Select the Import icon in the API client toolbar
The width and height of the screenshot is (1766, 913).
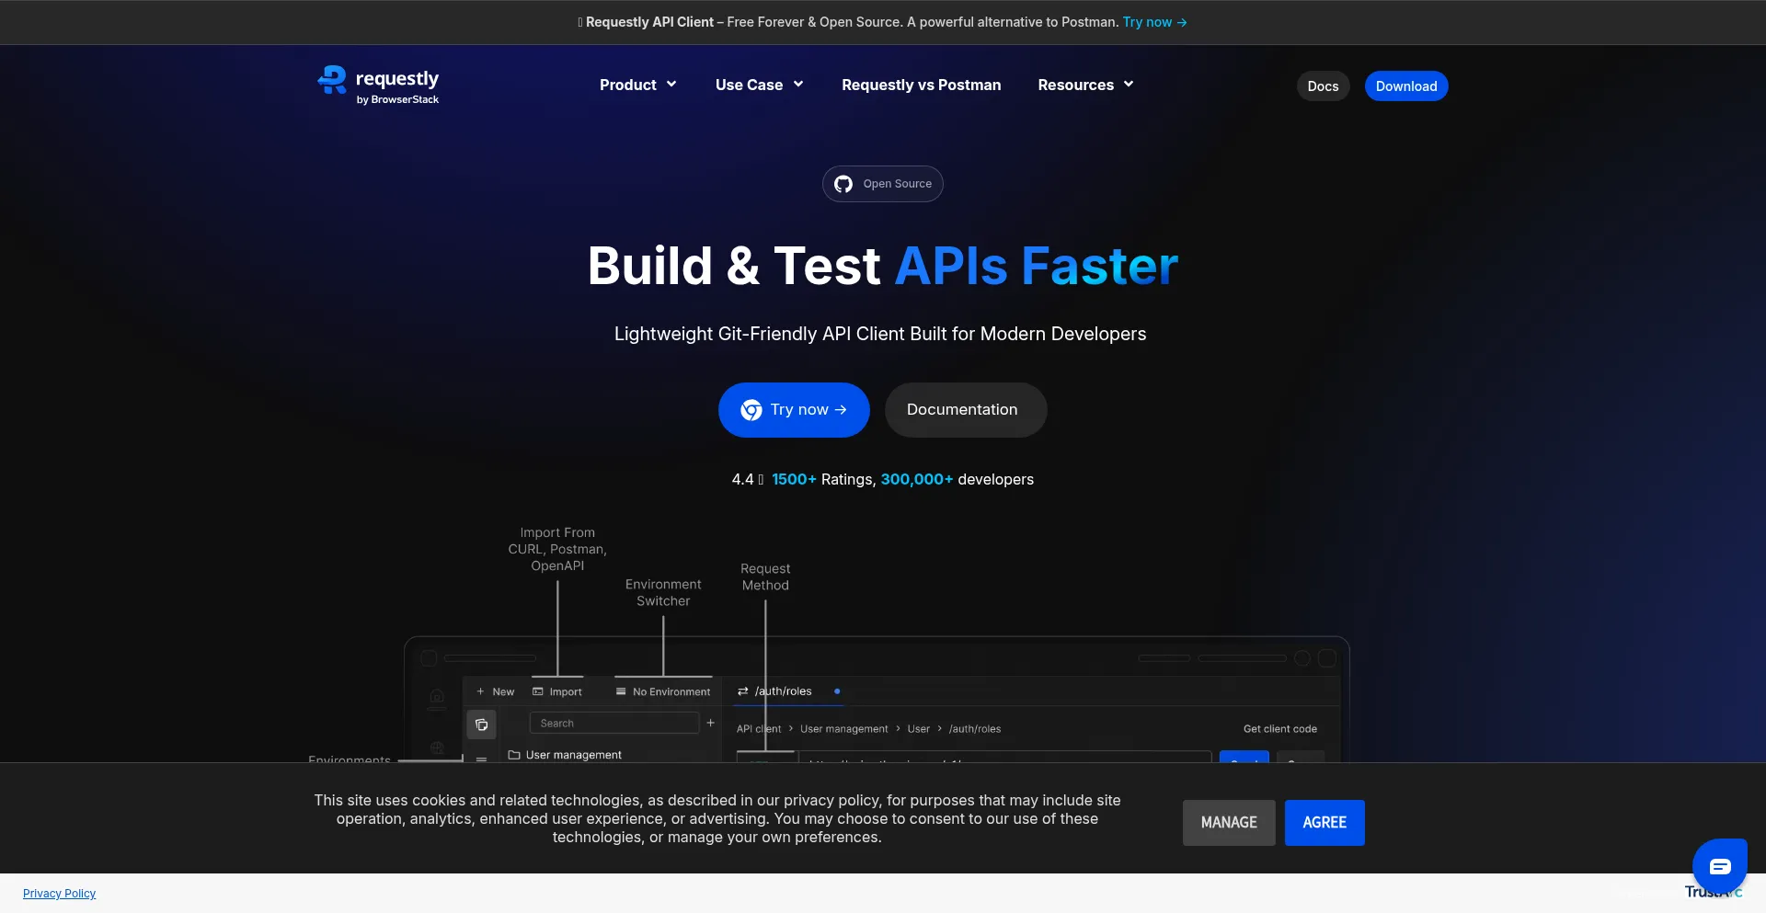click(x=537, y=691)
